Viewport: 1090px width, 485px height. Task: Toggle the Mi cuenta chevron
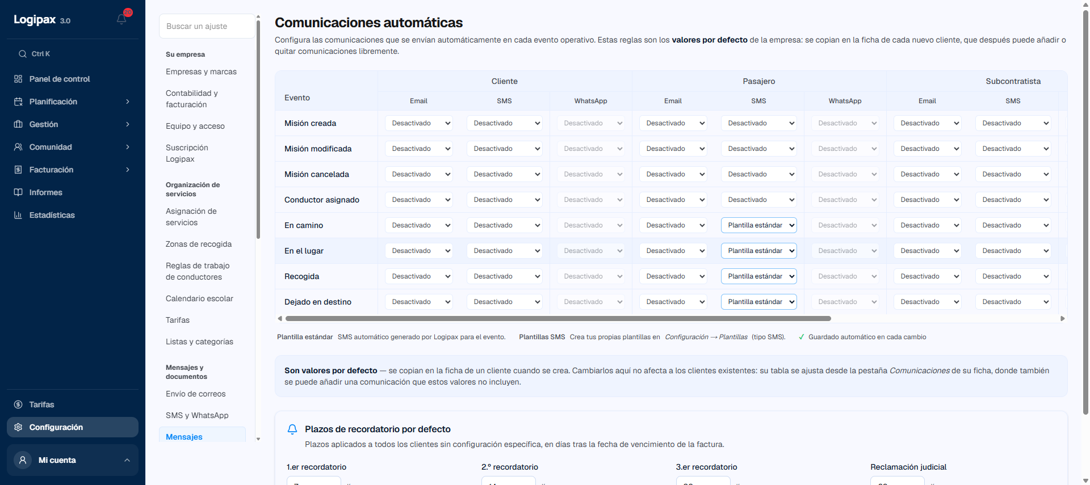pos(127,460)
